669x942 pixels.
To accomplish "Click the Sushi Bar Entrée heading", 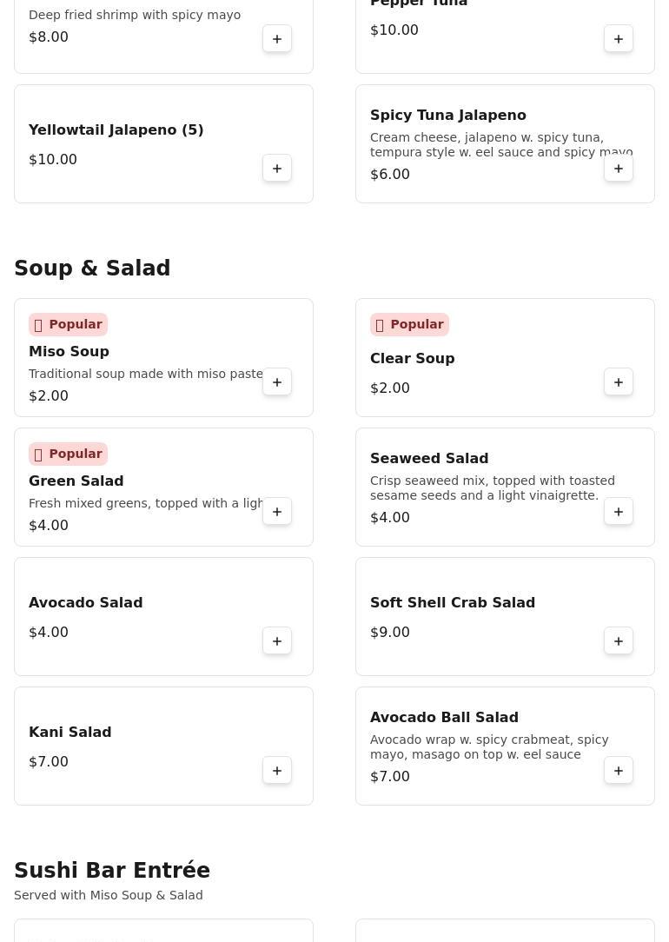I will [112, 871].
